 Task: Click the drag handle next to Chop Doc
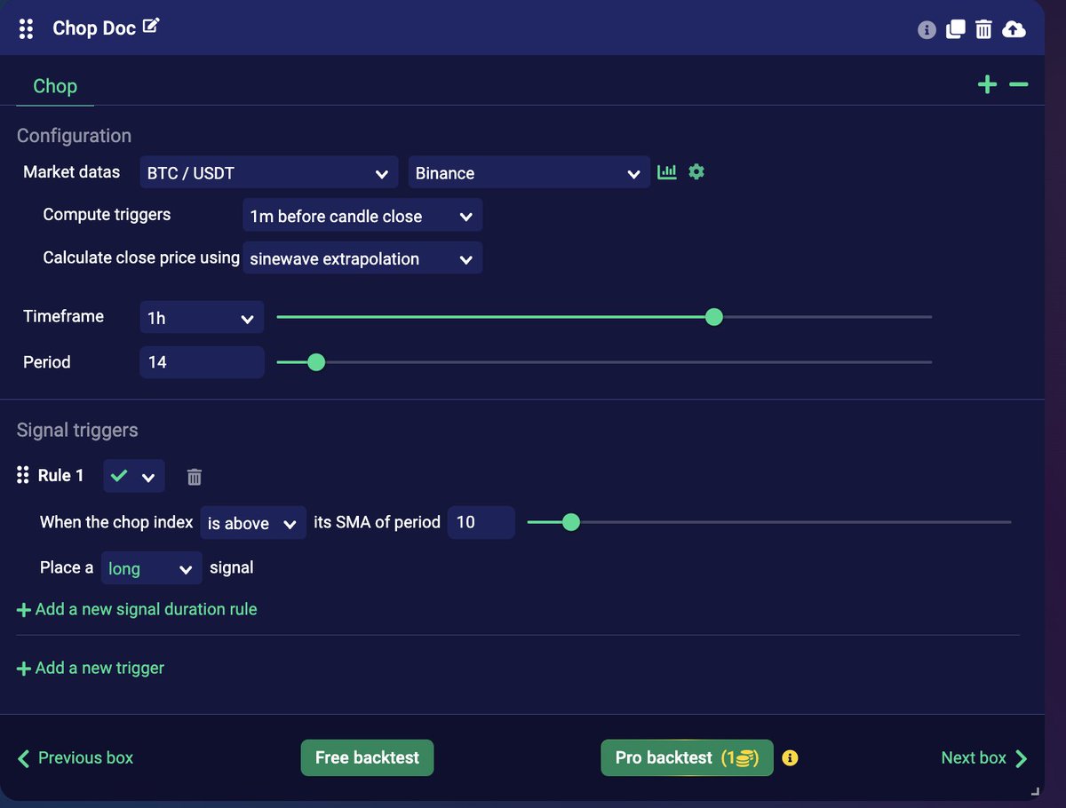click(x=26, y=28)
